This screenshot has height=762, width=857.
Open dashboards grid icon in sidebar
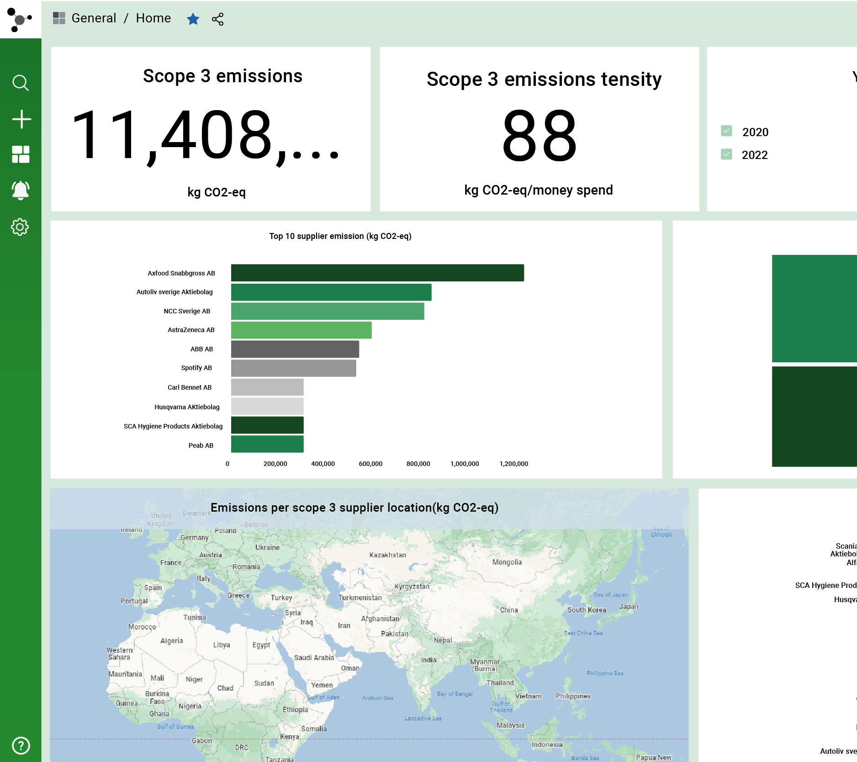coord(21,154)
